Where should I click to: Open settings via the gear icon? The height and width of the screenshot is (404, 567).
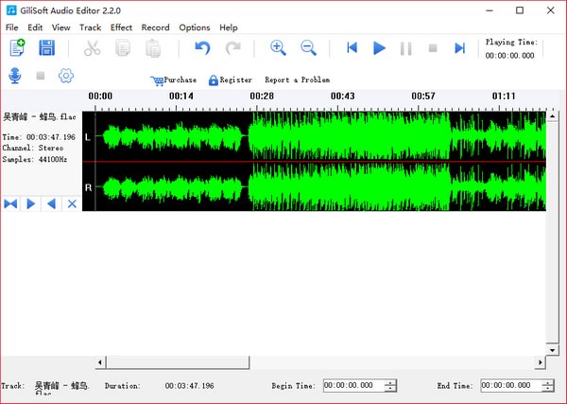65,76
